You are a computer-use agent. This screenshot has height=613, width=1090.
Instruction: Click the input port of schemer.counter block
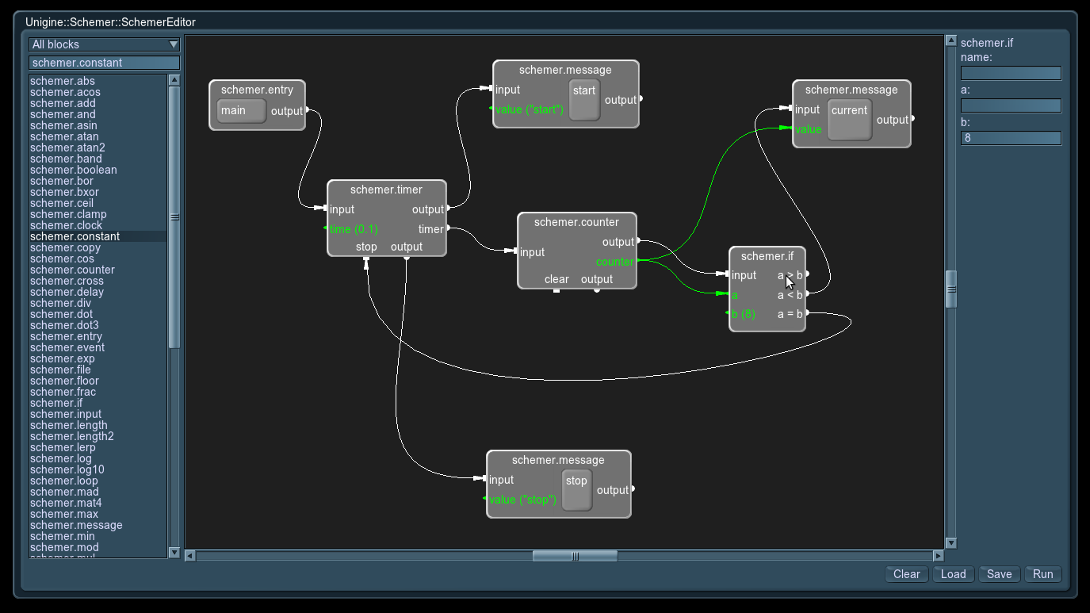click(x=516, y=251)
